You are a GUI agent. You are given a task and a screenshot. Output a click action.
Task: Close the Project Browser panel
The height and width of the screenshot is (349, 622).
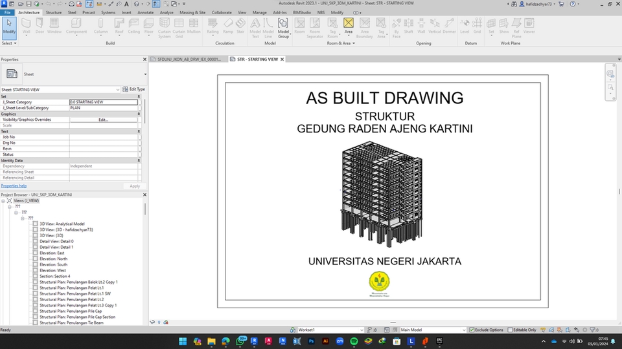144,195
